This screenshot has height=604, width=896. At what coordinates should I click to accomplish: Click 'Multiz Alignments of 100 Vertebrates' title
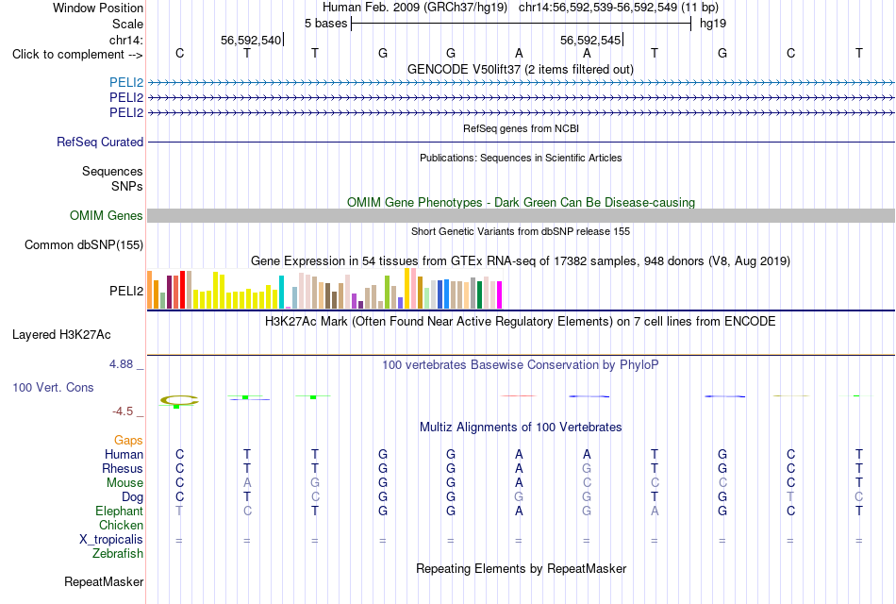(x=521, y=428)
